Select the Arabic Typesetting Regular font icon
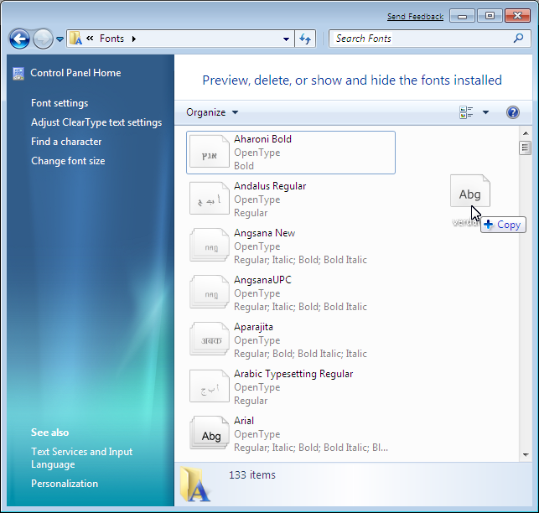The height and width of the screenshot is (513, 539). point(209,386)
